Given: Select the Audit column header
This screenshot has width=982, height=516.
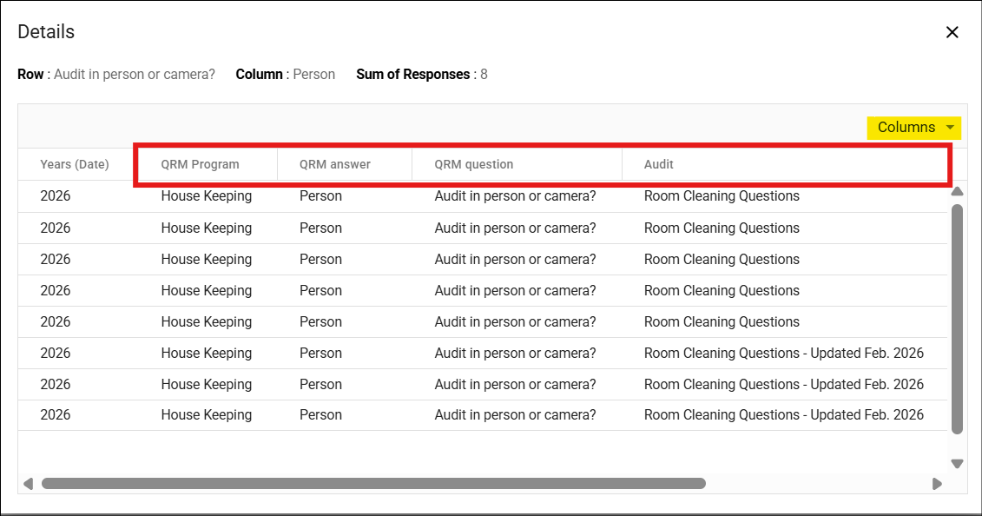Looking at the screenshot, I should tap(658, 164).
